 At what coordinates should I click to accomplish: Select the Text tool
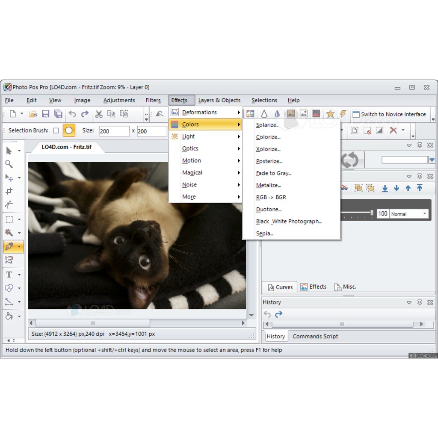(x=9, y=274)
